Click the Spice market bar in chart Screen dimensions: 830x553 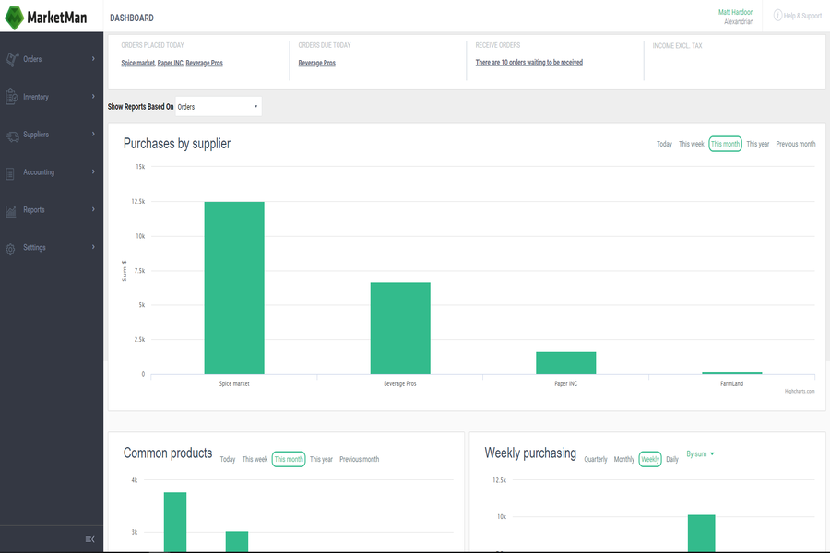pyautogui.click(x=234, y=288)
